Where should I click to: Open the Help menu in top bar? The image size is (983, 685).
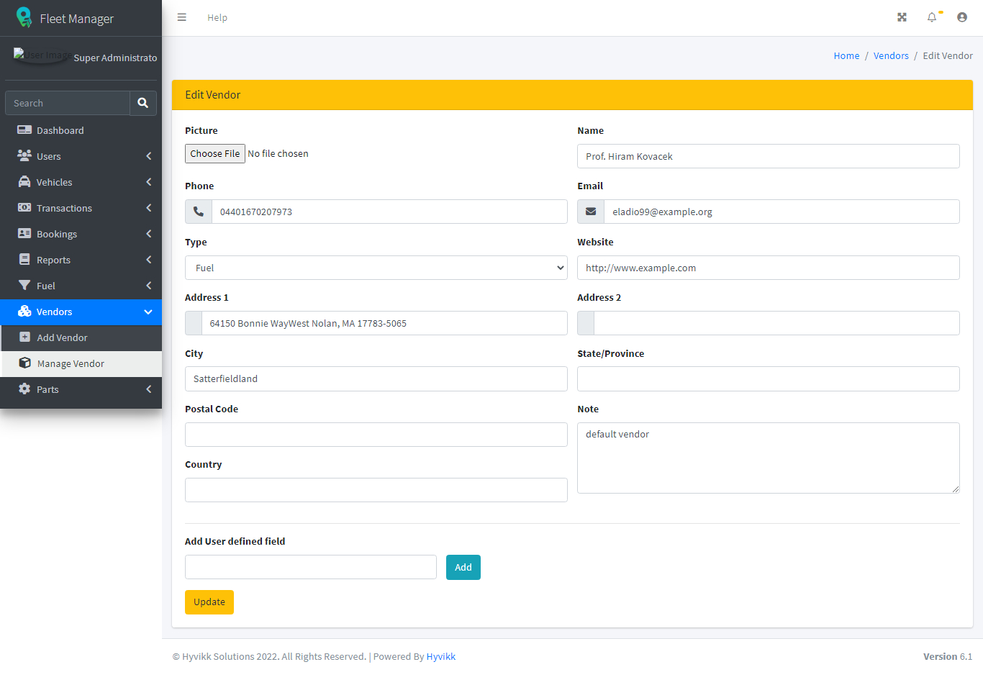point(217,17)
